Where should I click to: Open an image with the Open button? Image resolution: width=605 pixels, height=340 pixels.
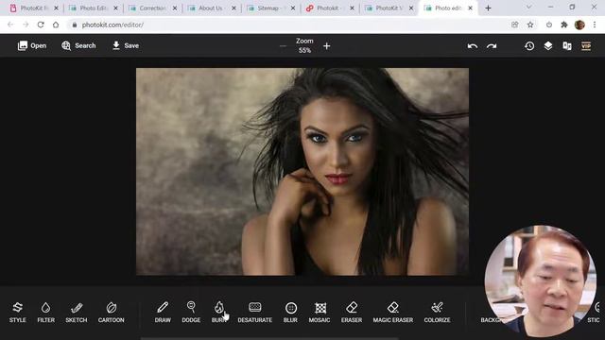point(32,45)
